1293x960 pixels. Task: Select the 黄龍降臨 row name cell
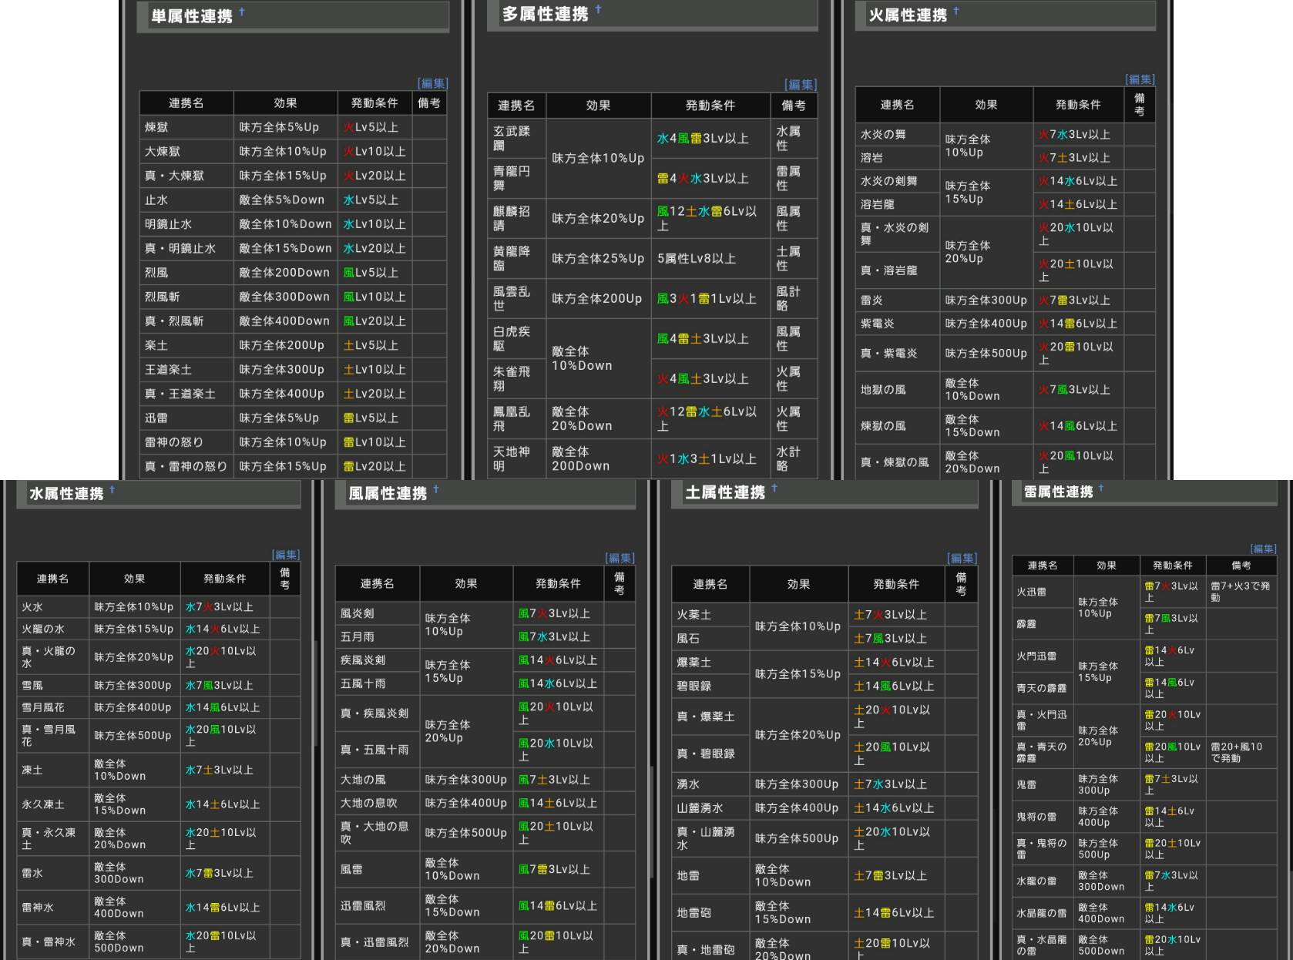click(512, 258)
